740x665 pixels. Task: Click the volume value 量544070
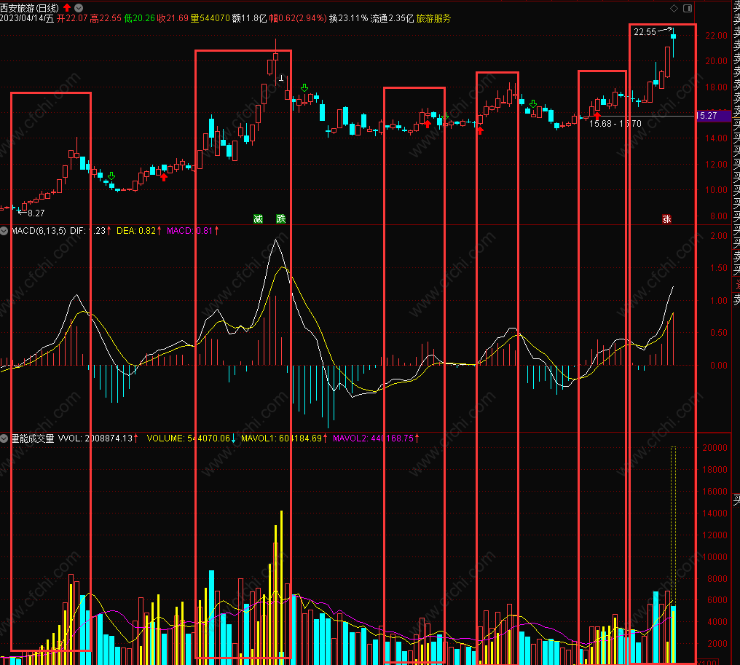[x=210, y=18]
